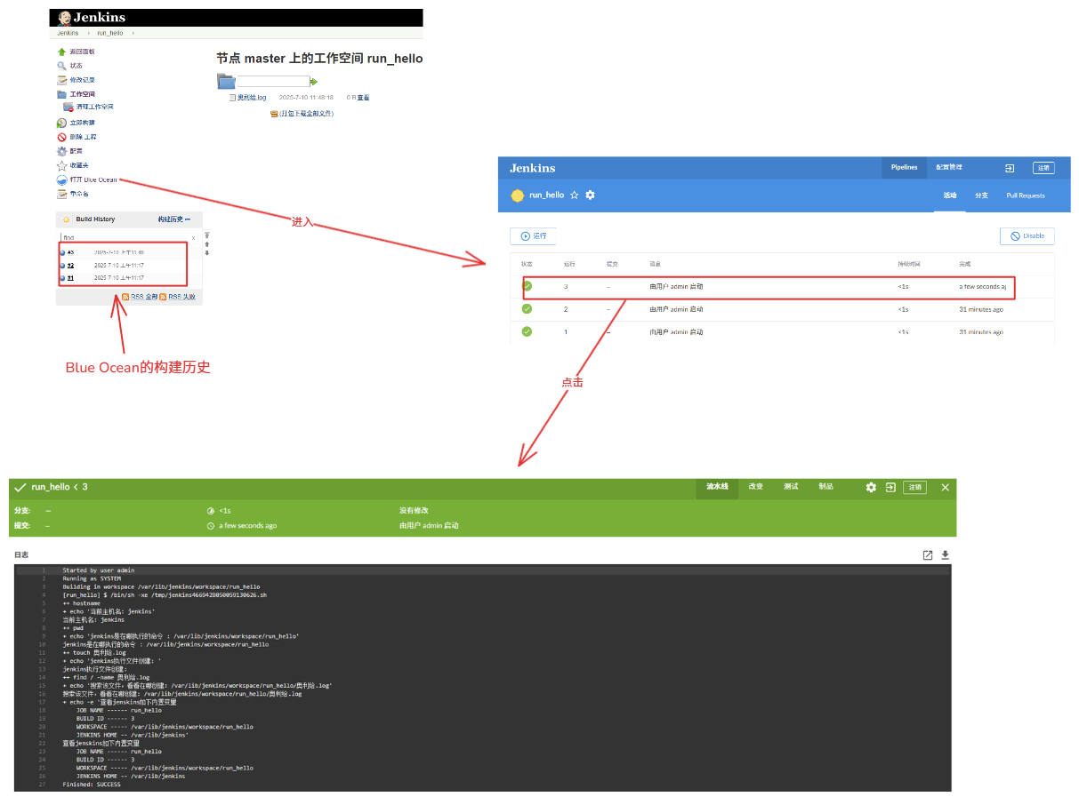Click the Jenkins breadcrumb link
Image resolution: width=1079 pixels, height=805 pixels.
68,33
